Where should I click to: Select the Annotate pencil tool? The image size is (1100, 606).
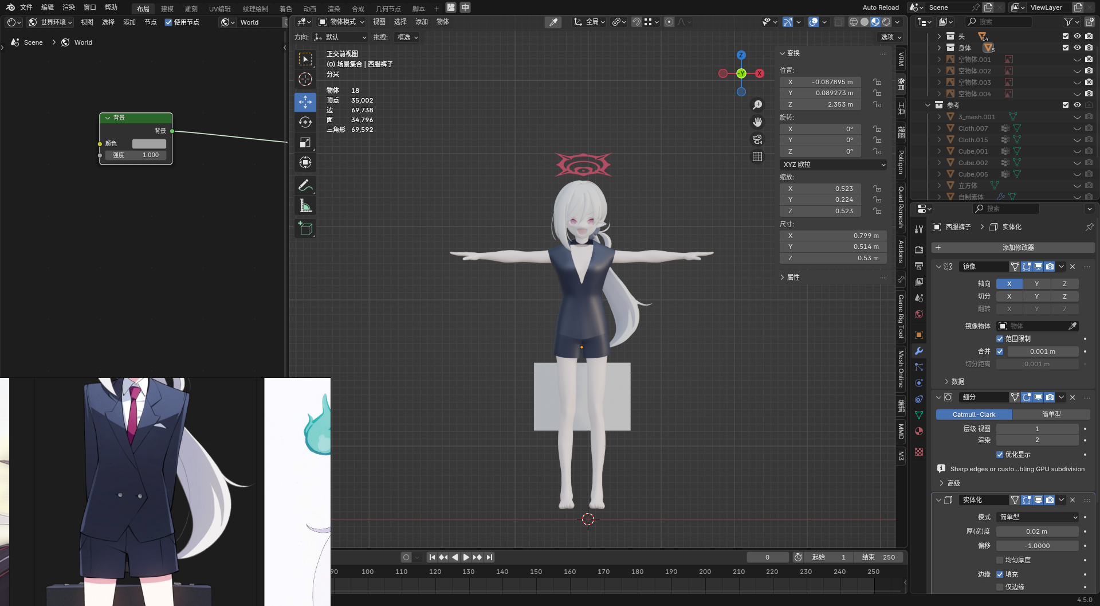(x=305, y=185)
